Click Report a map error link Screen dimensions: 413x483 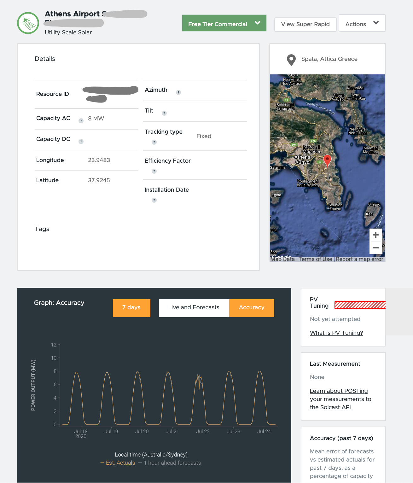pos(359,259)
